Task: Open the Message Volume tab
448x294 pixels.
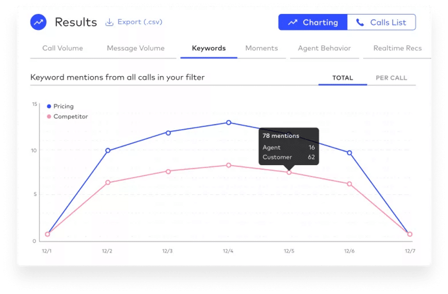Action: click(136, 48)
